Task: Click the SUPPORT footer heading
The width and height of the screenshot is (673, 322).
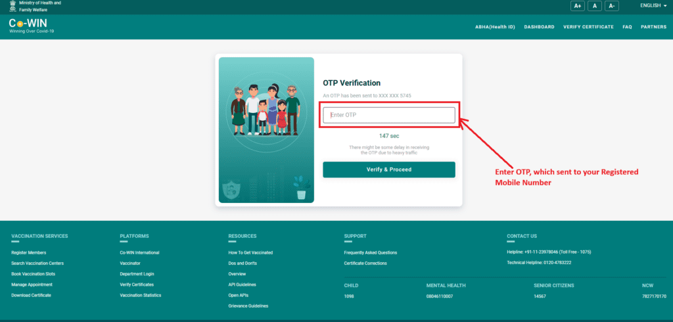Action: pos(355,236)
